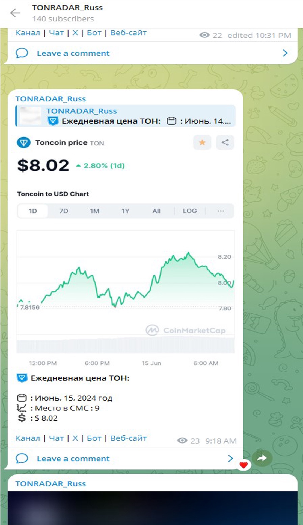The image size is (303, 525).
Task: Click the Toncoin logo beside Toncoin price
Action: click(24, 143)
